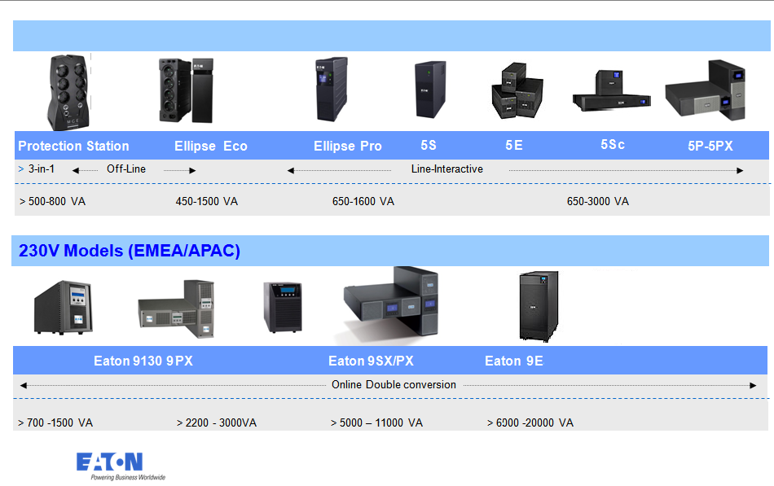Click the '650-3000 VA' rating
This screenshot has width=774, height=486.
(x=598, y=201)
